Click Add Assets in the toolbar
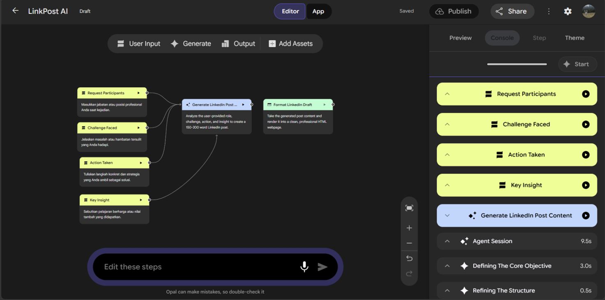The image size is (605, 300). (291, 44)
